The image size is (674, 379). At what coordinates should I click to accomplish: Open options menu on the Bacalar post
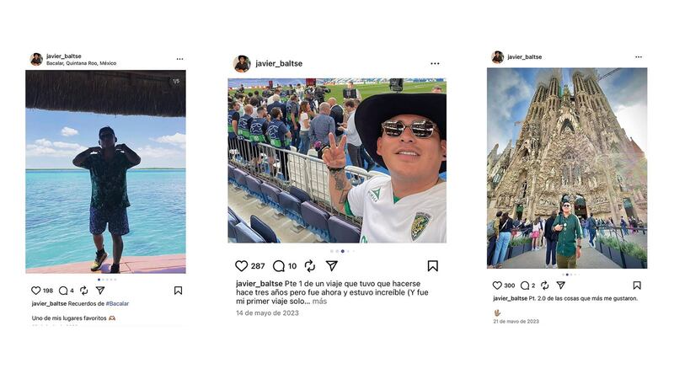(179, 59)
